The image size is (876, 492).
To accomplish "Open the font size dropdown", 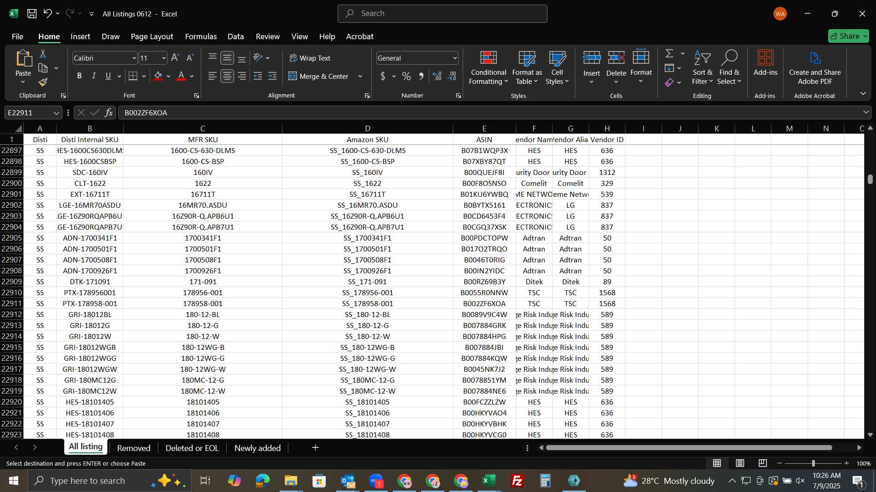I will (163, 58).
